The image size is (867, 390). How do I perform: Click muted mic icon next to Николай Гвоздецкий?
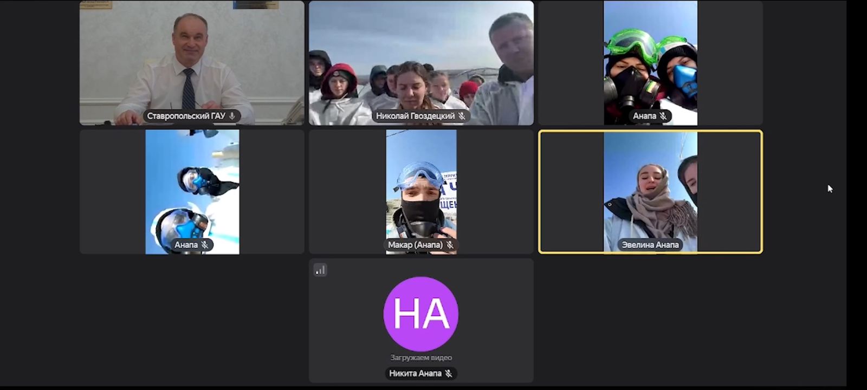pos(462,116)
